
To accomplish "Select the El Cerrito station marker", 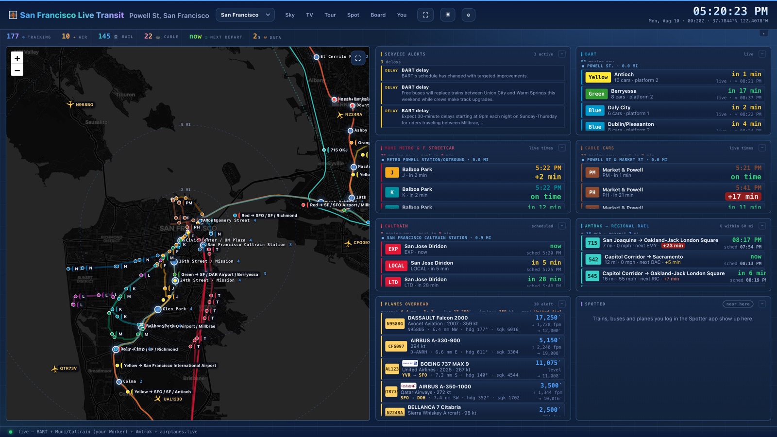I will click(x=317, y=57).
